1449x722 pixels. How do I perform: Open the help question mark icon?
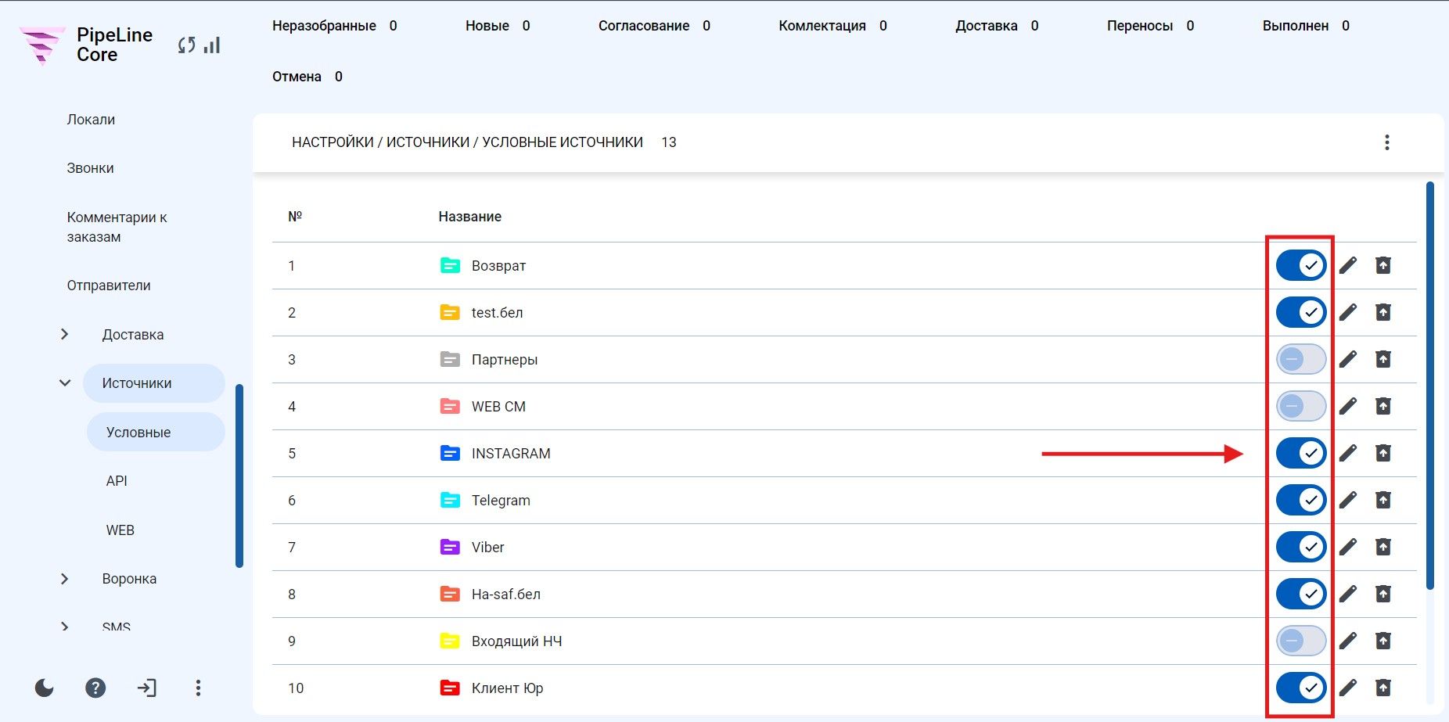(x=95, y=688)
